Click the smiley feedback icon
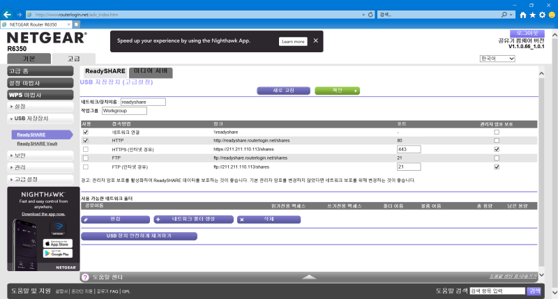The height and width of the screenshot is (299, 558). point(552,15)
